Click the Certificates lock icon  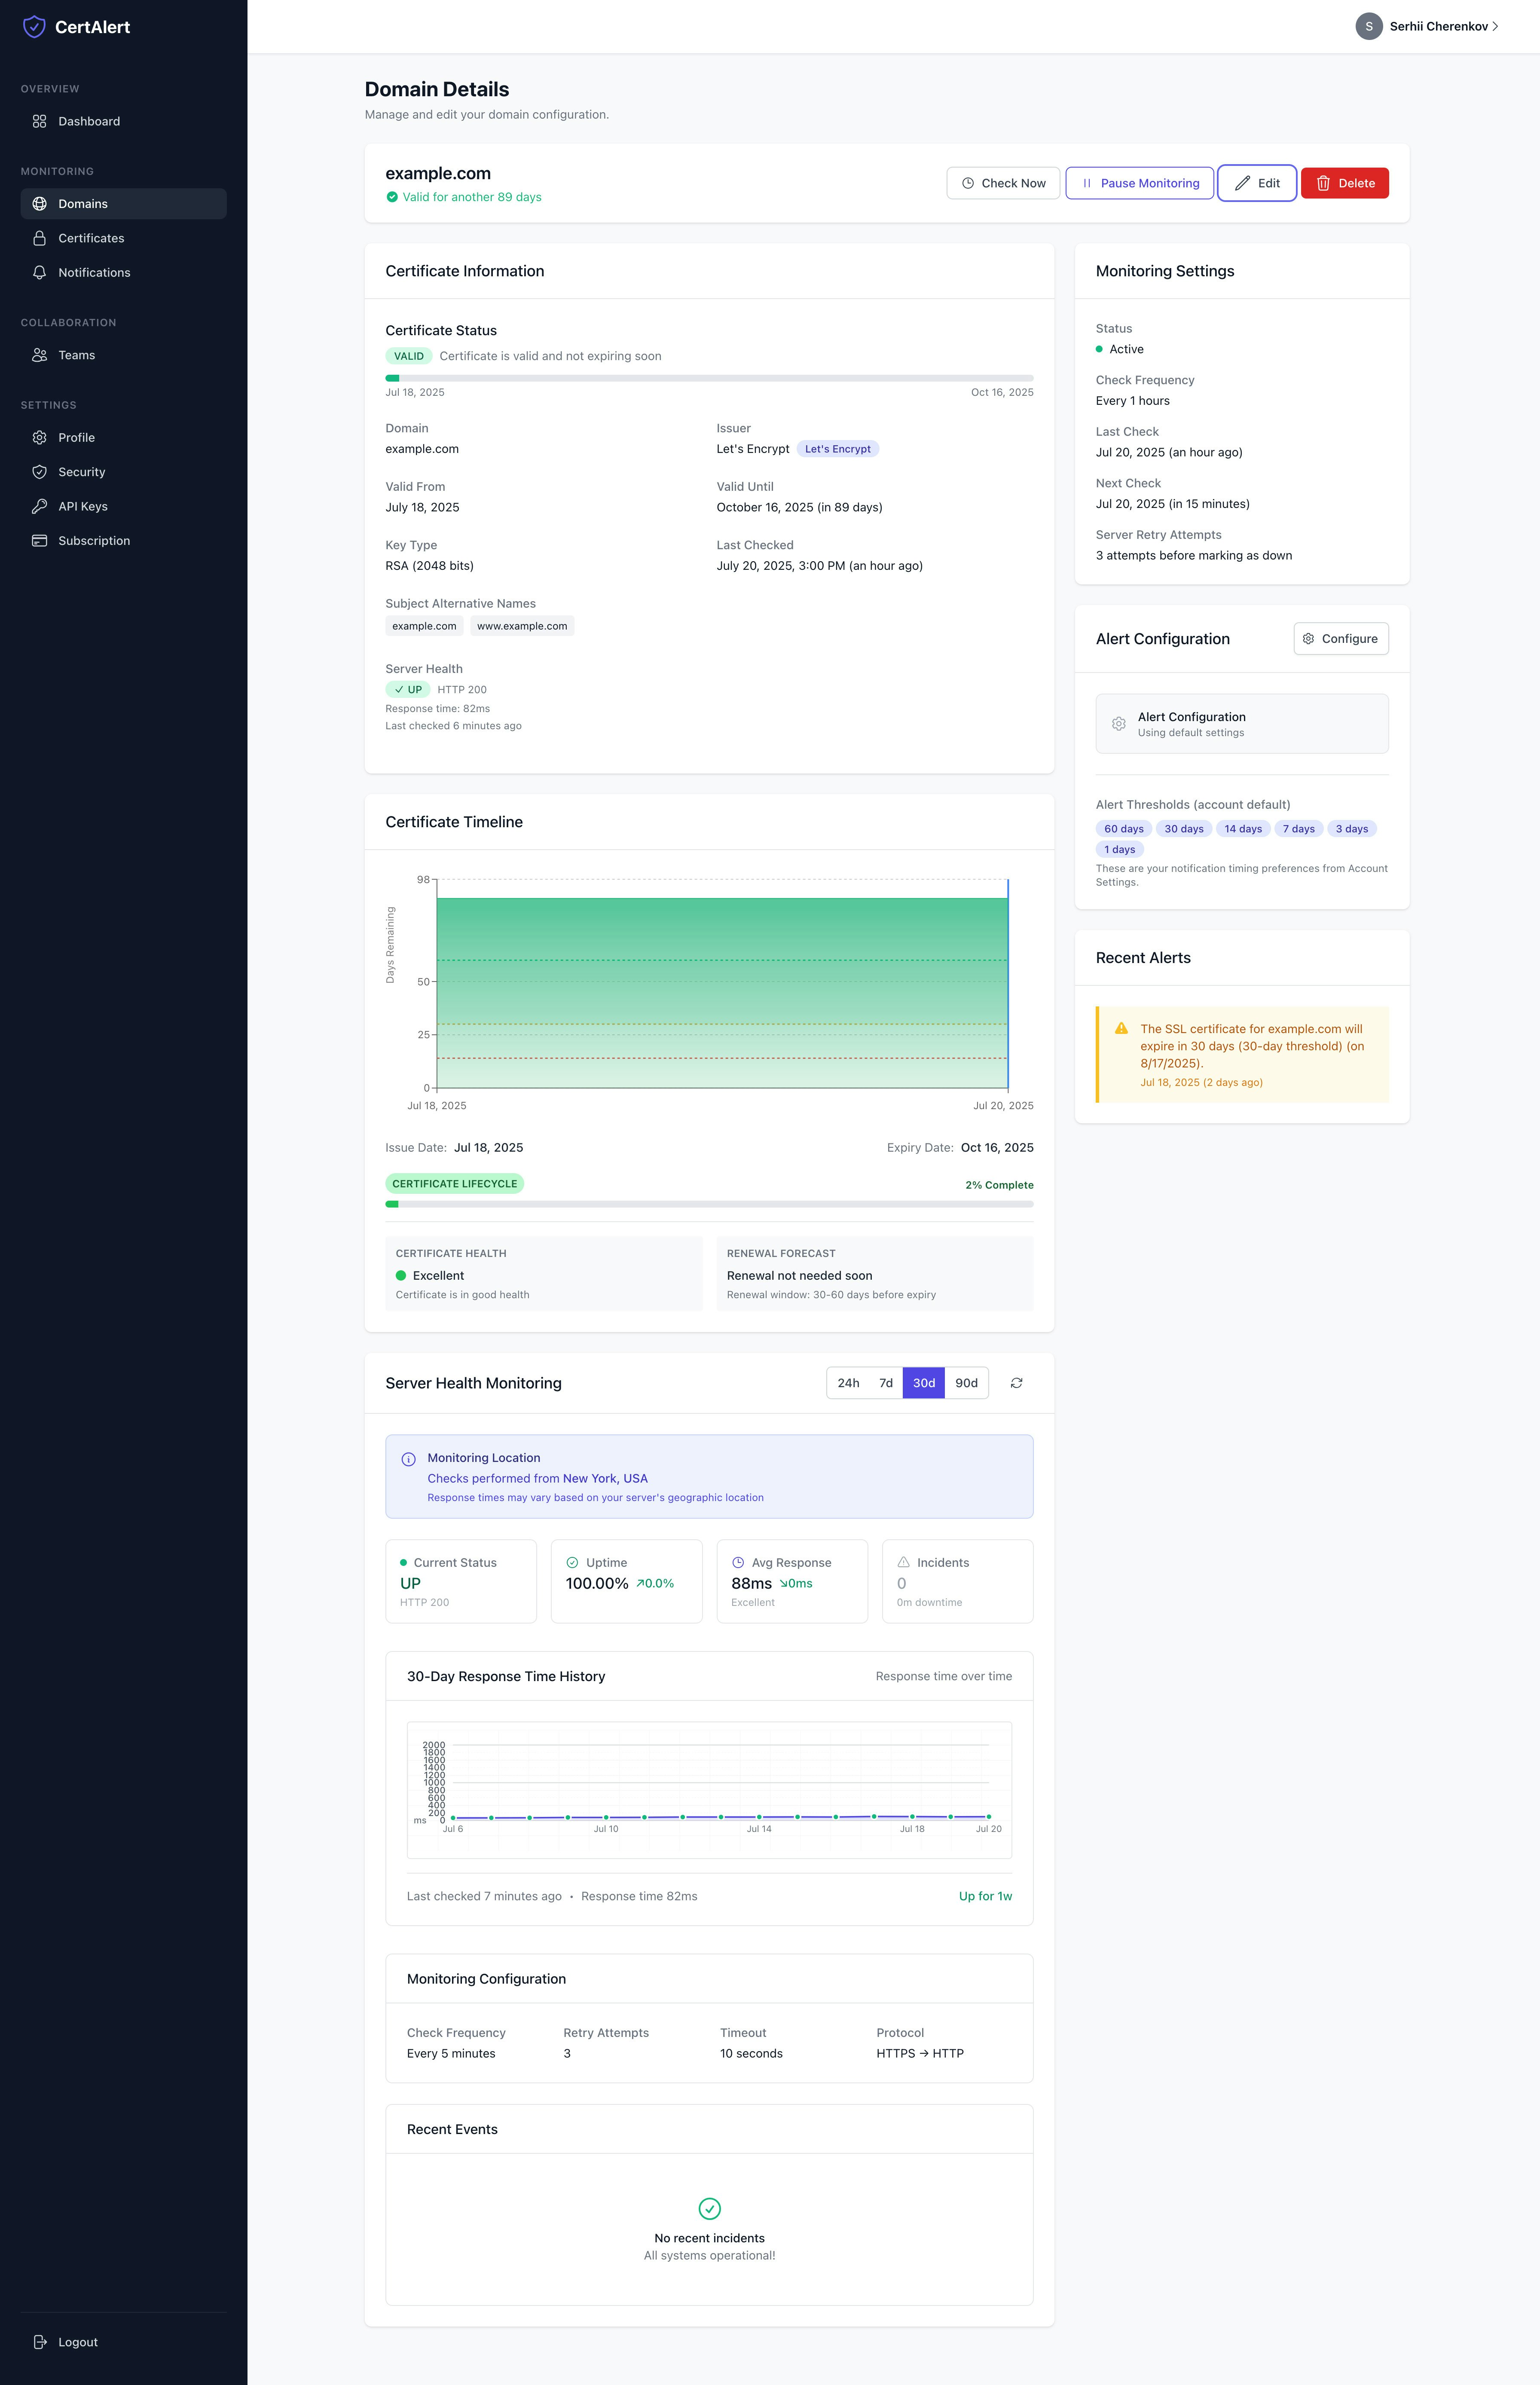click(40, 238)
